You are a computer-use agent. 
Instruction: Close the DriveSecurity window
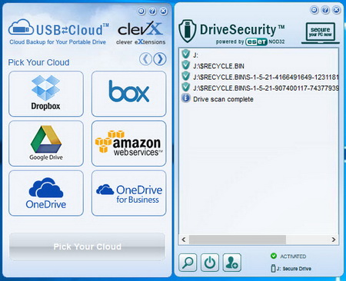click(336, 10)
